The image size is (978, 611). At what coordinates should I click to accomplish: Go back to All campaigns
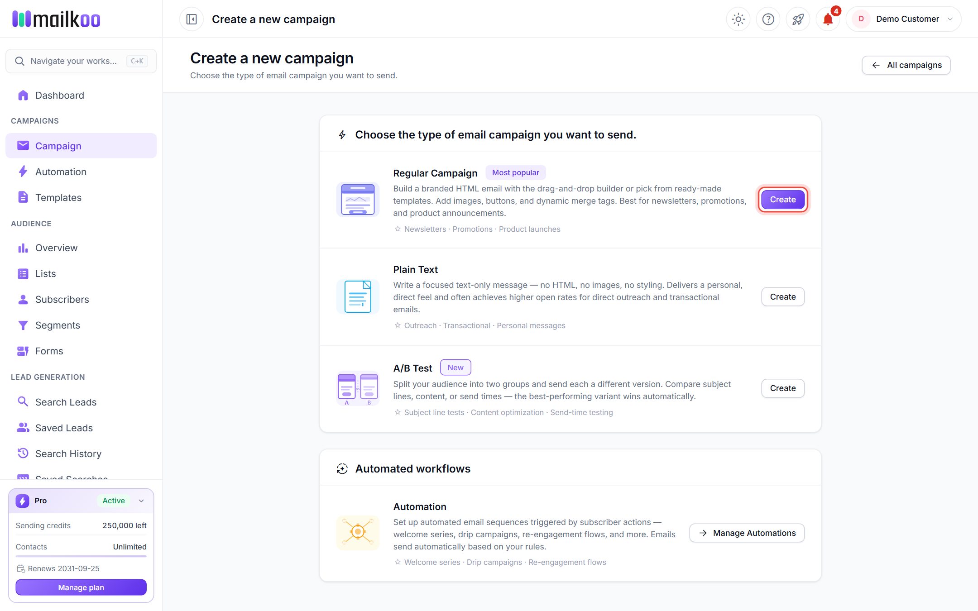coord(906,65)
